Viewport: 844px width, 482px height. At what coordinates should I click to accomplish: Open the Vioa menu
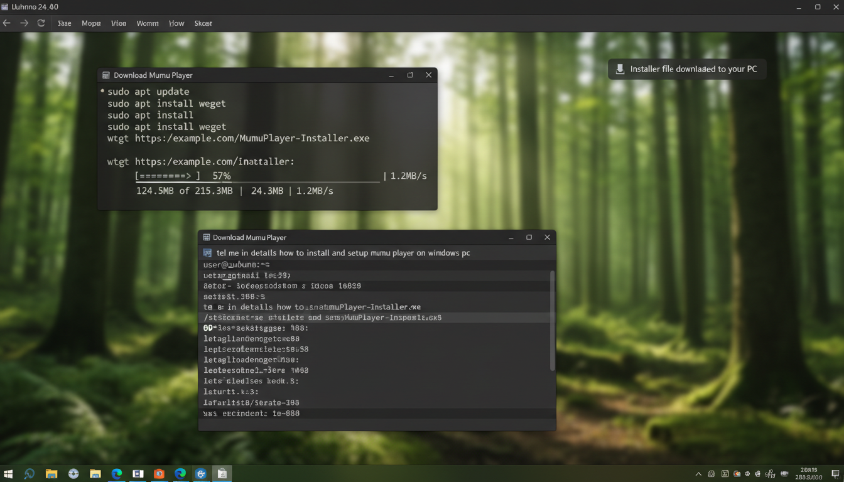[x=119, y=23]
